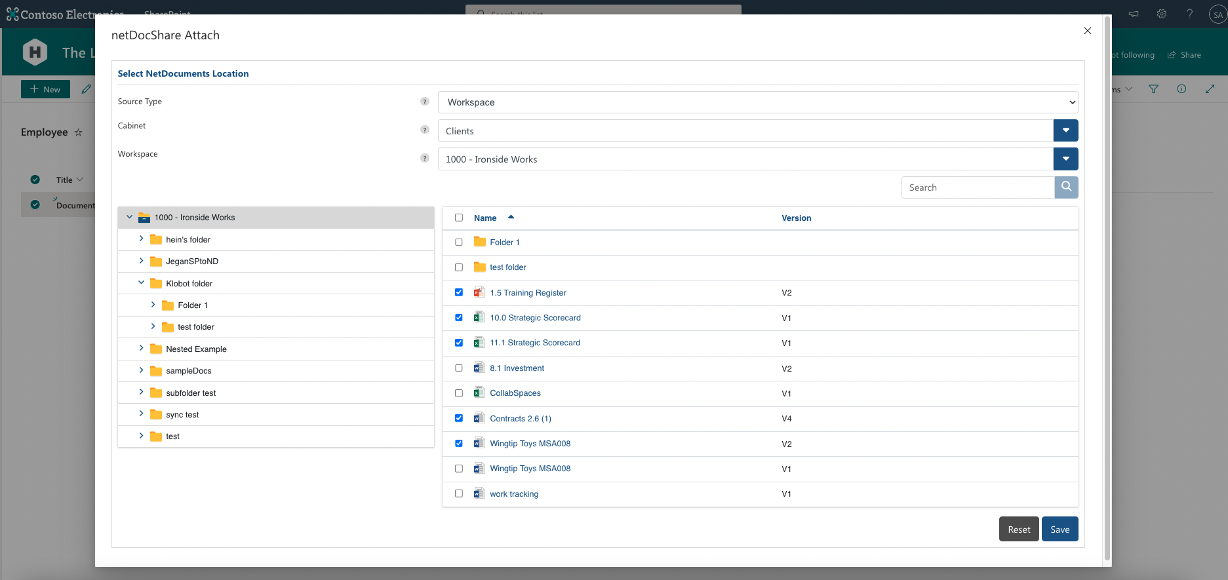Collapse the 1000 - Ironside Works tree node
The width and height of the screenshot is (1228, 580).
[x=129, y=217]
